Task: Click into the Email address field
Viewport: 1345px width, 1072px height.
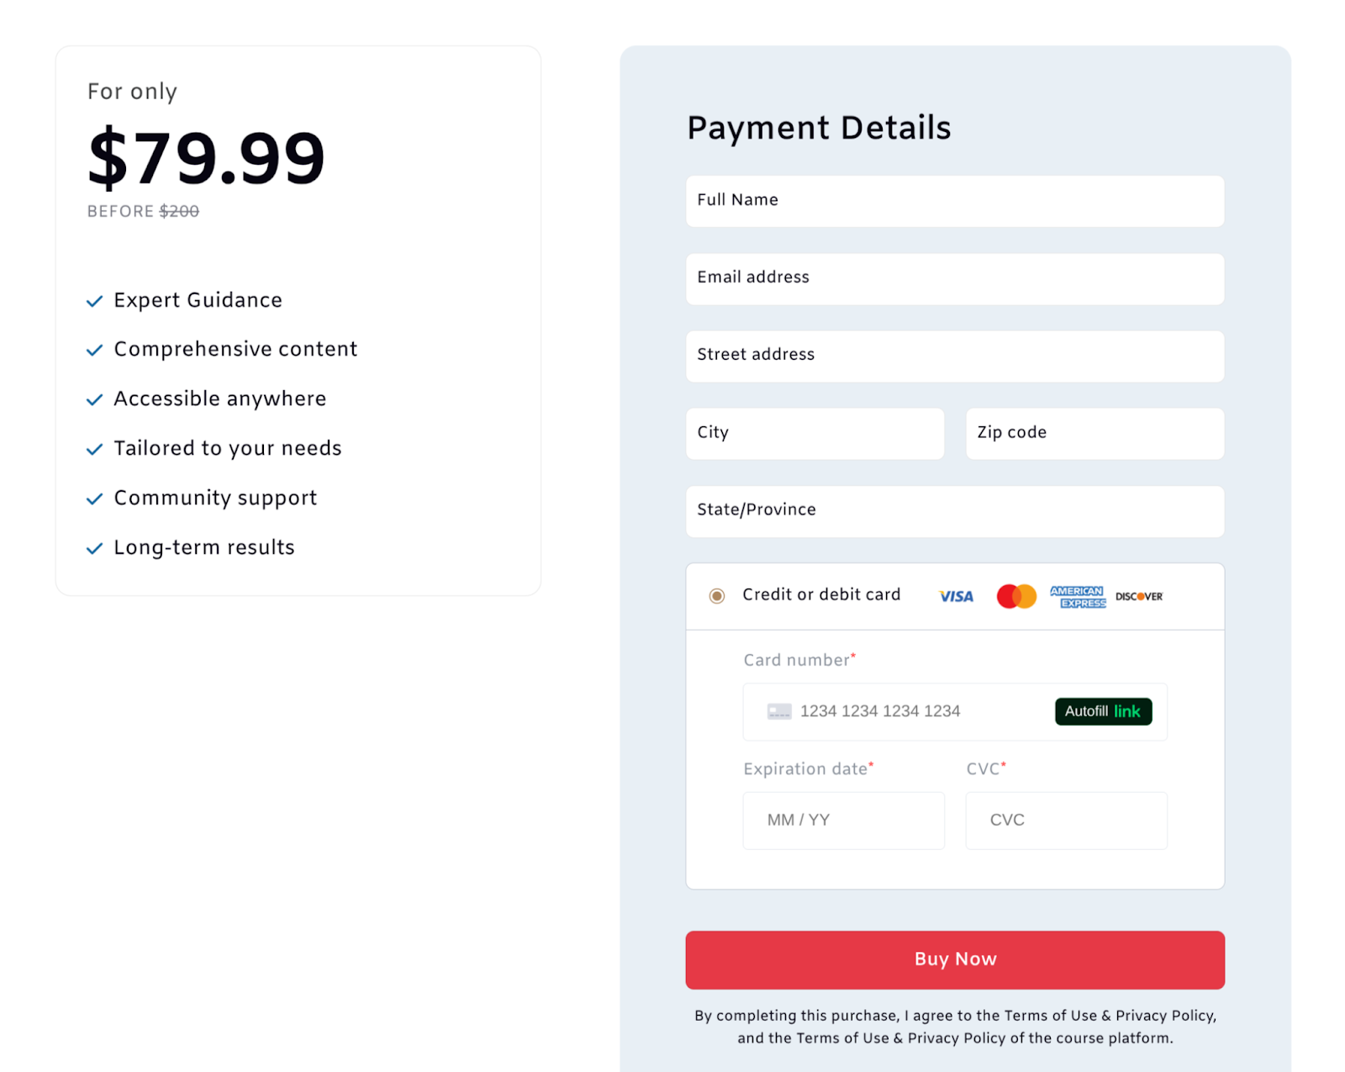Action: (x=955, y=278)
